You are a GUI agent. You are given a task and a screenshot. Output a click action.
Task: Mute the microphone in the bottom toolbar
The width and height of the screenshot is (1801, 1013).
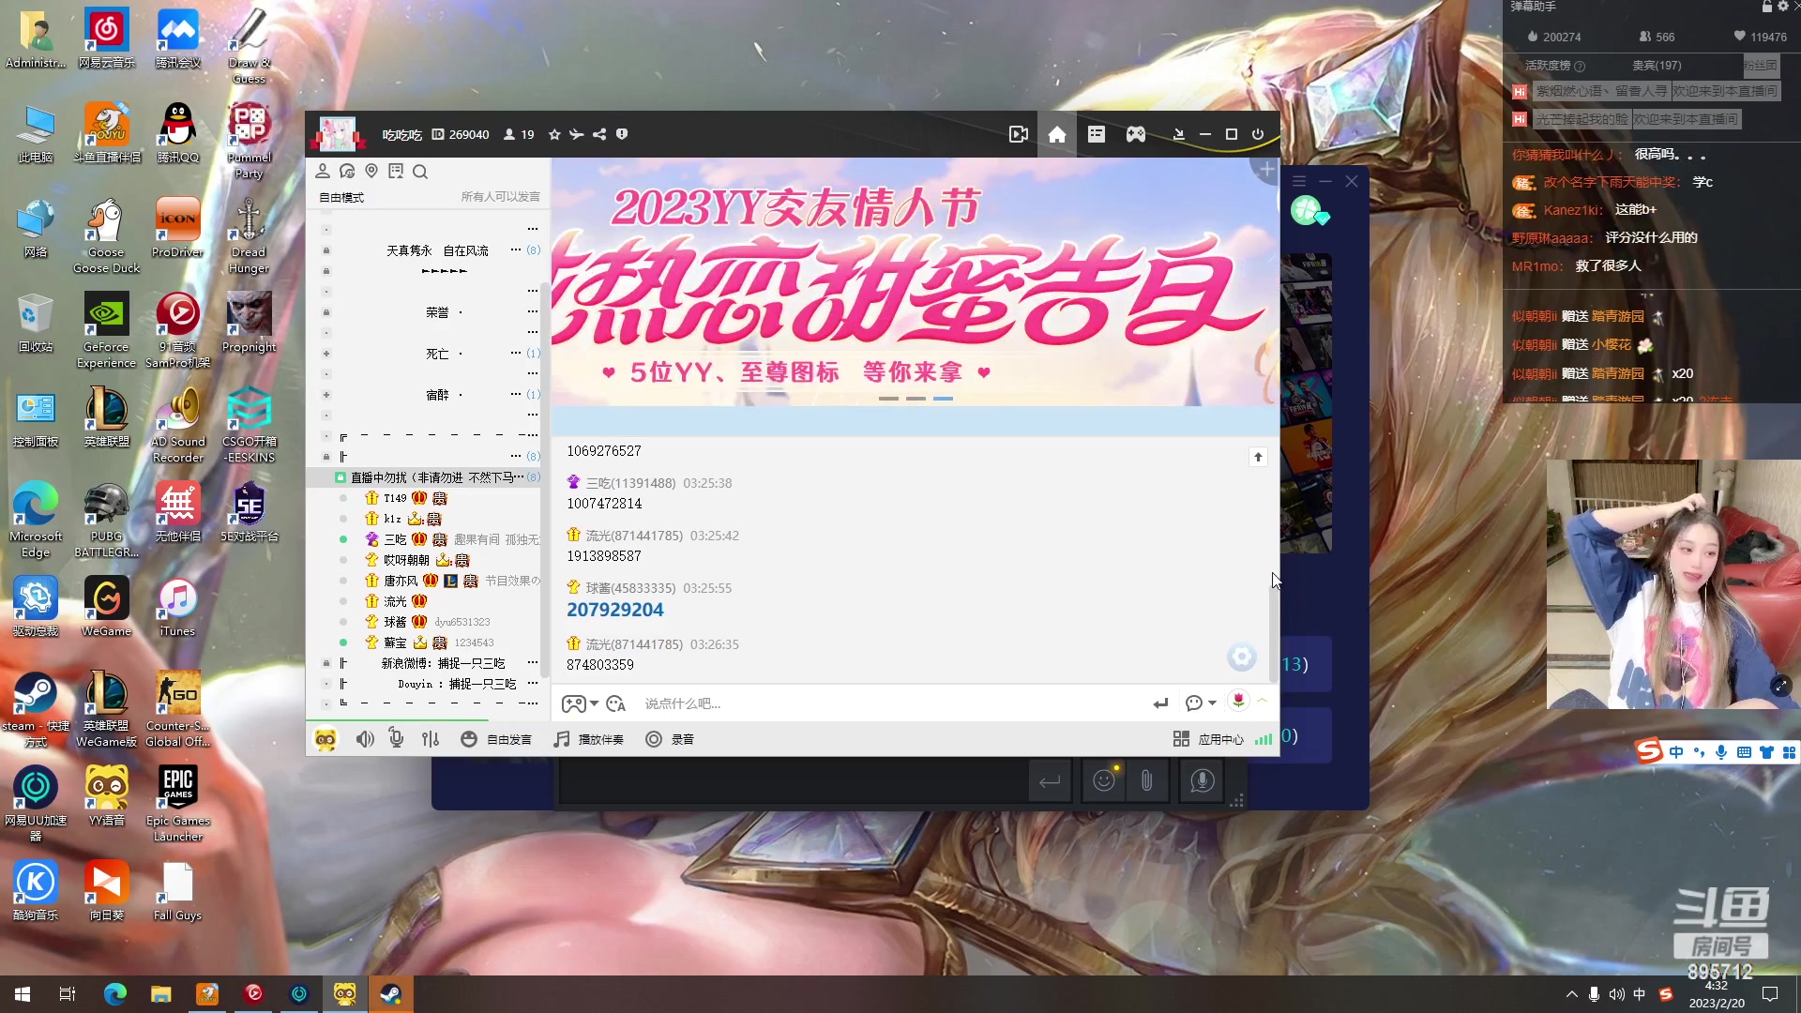[396, 738]
